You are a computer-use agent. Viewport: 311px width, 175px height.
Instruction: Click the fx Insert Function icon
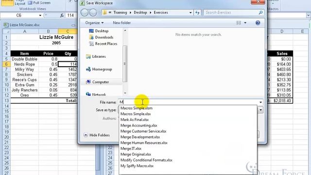(x=62, y=16)
